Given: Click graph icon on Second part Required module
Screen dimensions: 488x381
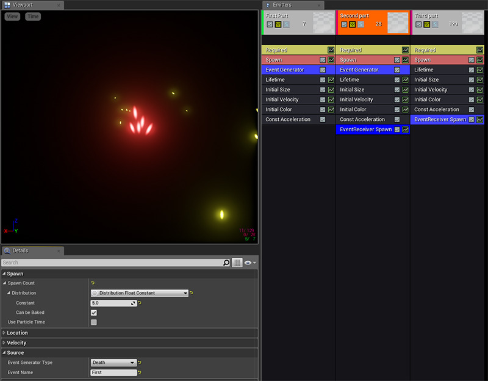Looking at the screenshot, I should [405, 50].
